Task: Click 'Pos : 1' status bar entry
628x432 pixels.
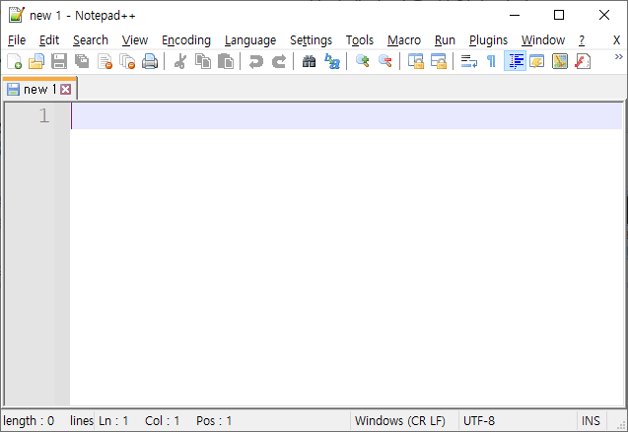Action: tap(214, 421)
